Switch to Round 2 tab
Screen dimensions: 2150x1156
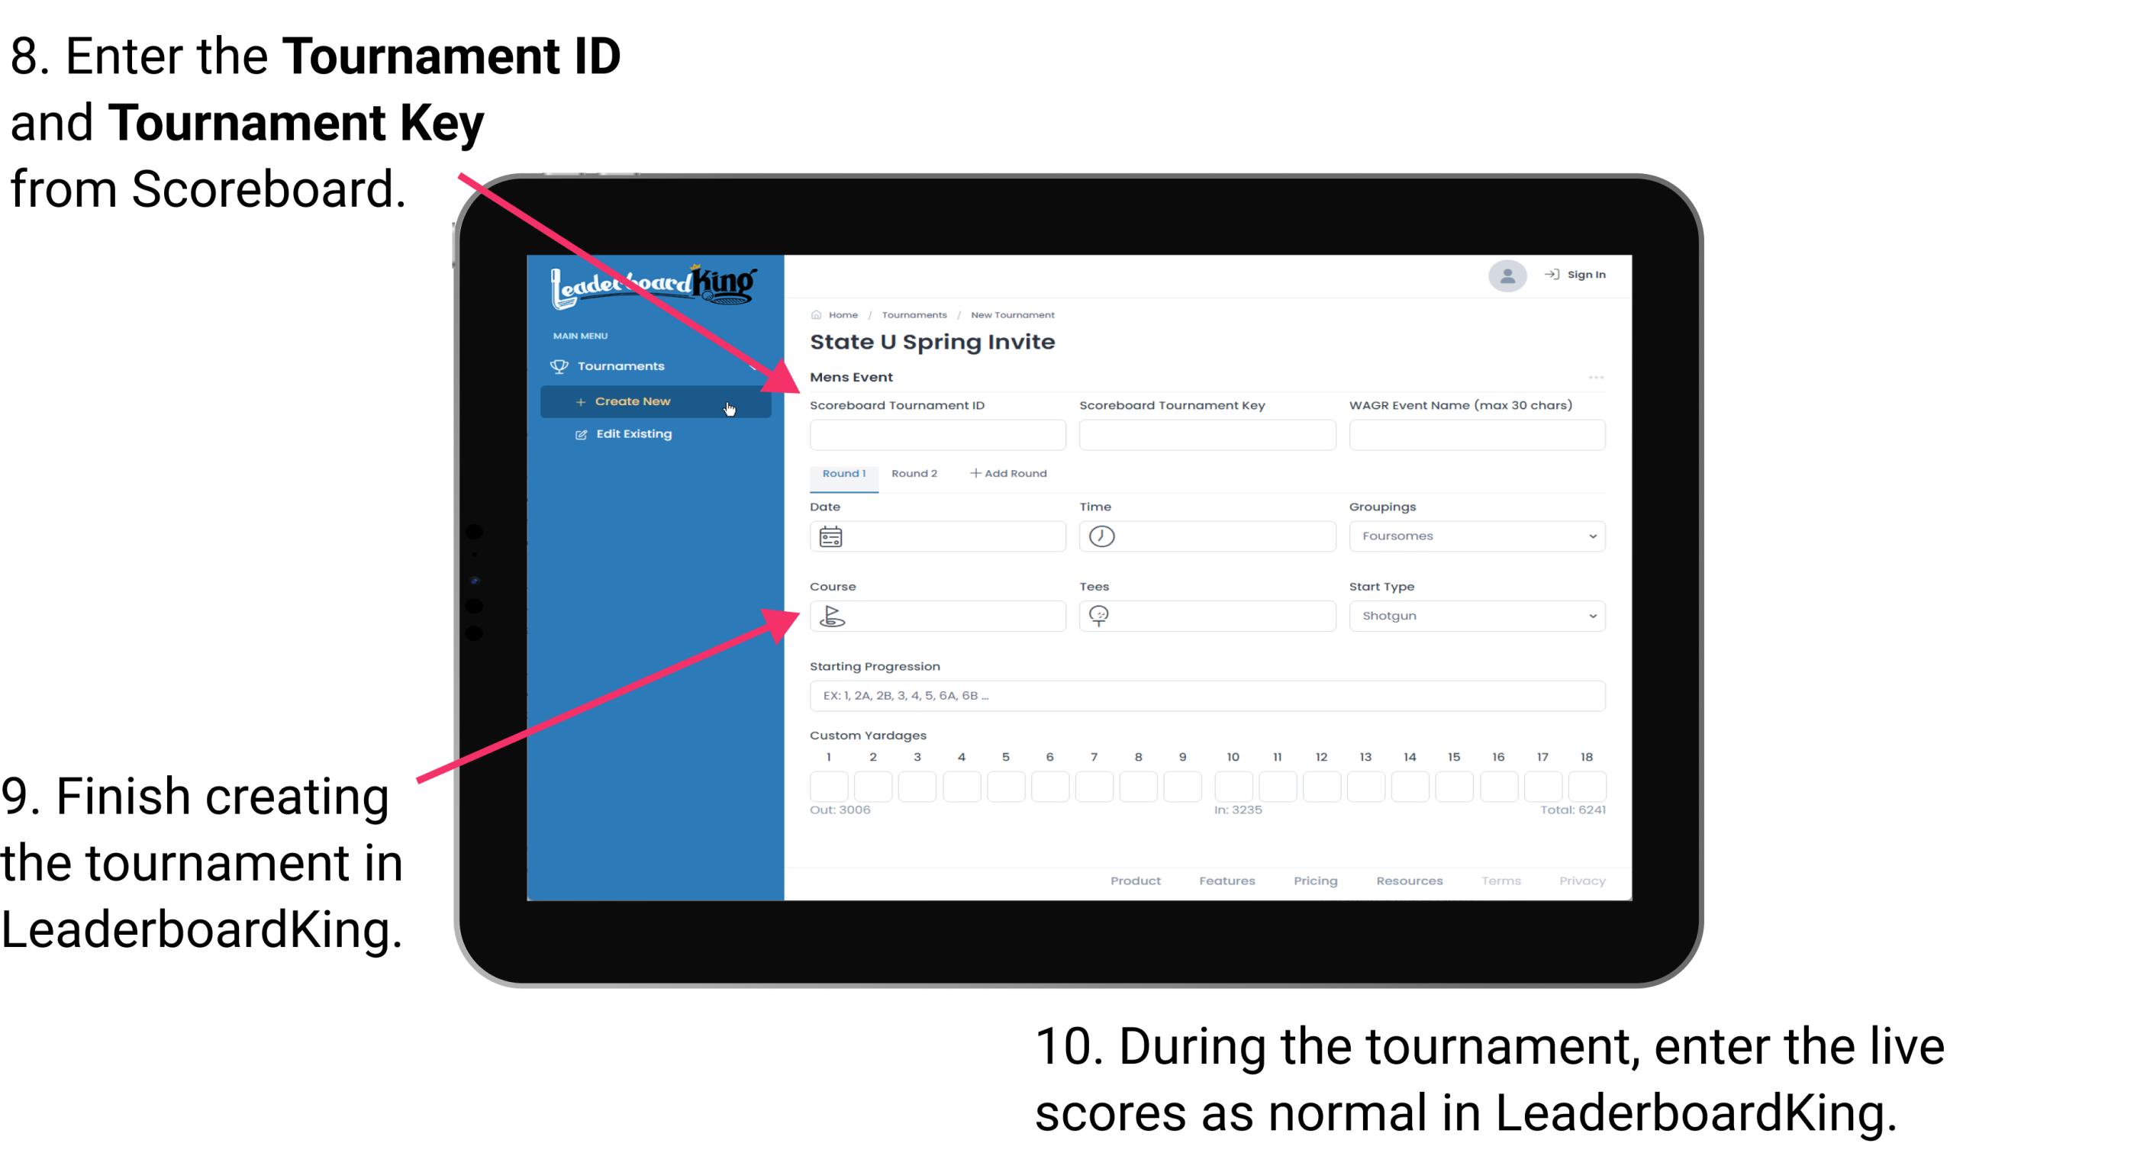click(x=914, y=474)
